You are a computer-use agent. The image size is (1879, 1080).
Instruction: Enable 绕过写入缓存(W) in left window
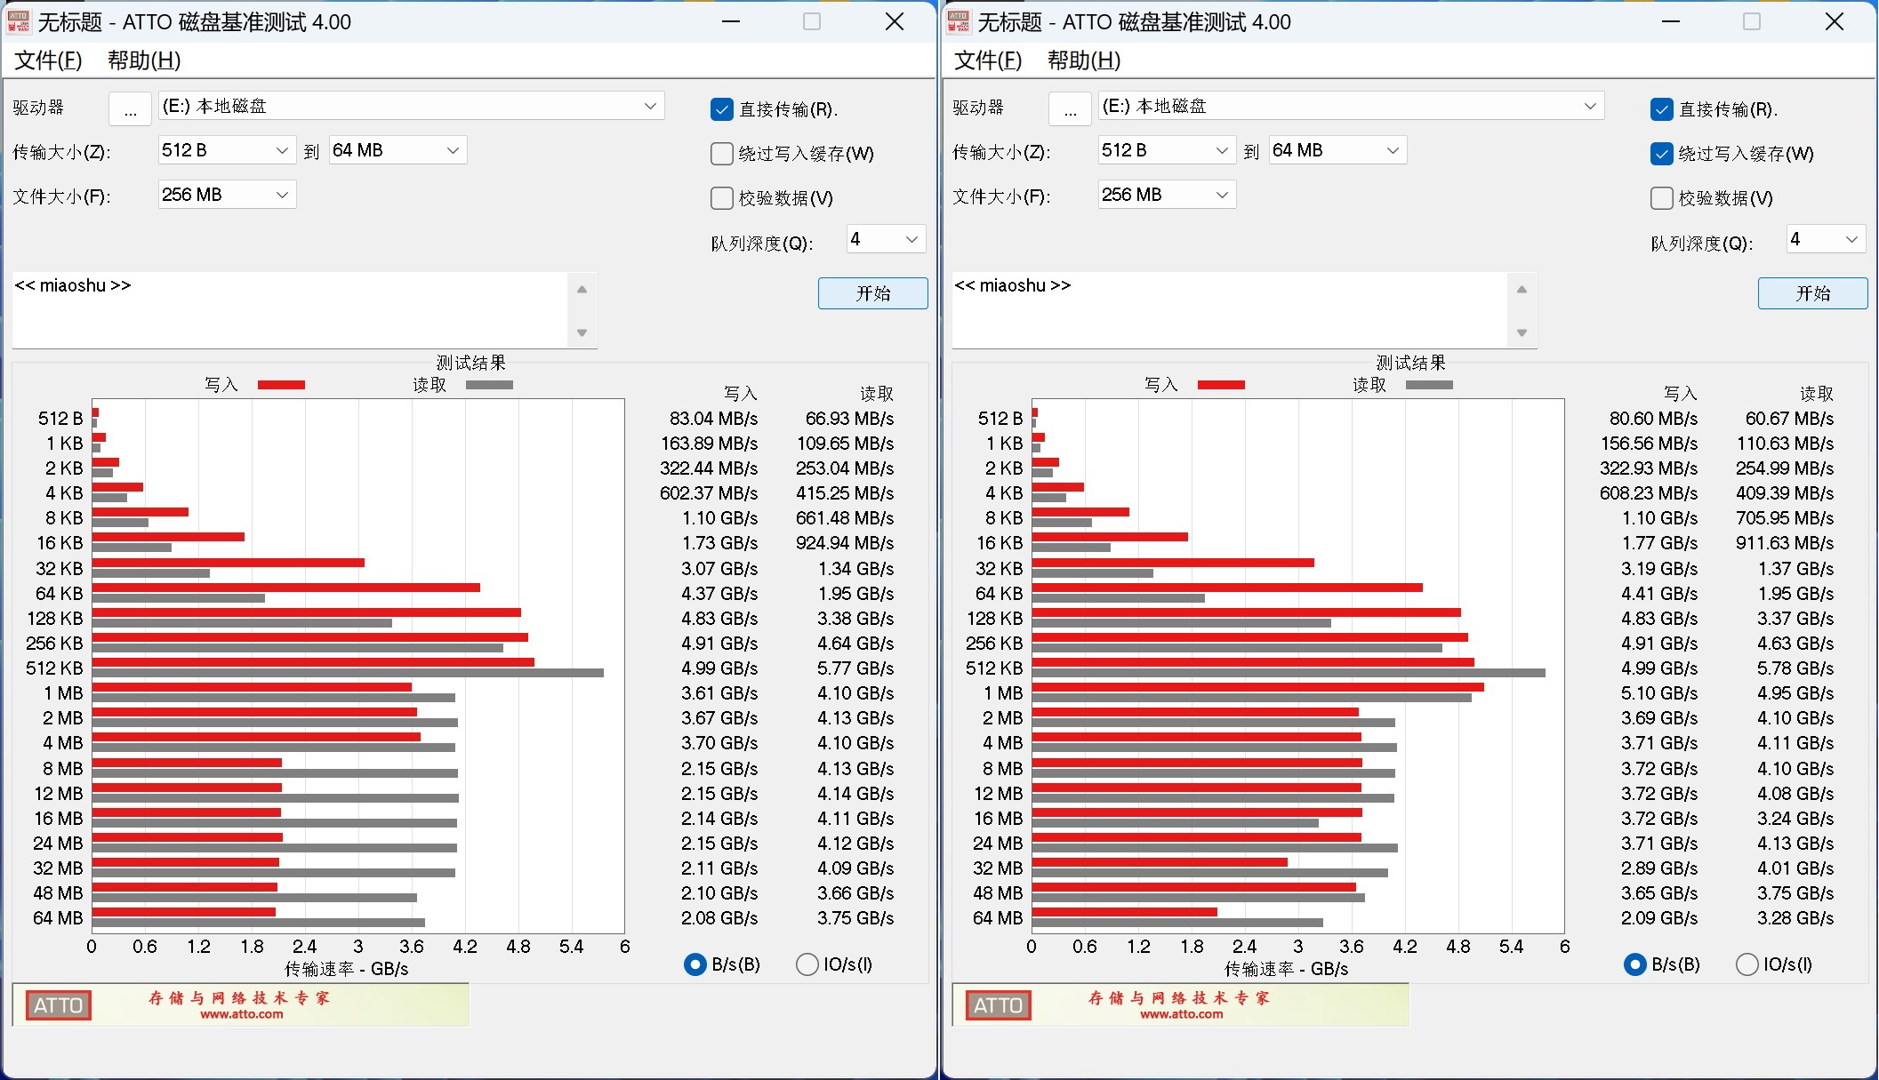pyautogui.click(x=721, y=154)
